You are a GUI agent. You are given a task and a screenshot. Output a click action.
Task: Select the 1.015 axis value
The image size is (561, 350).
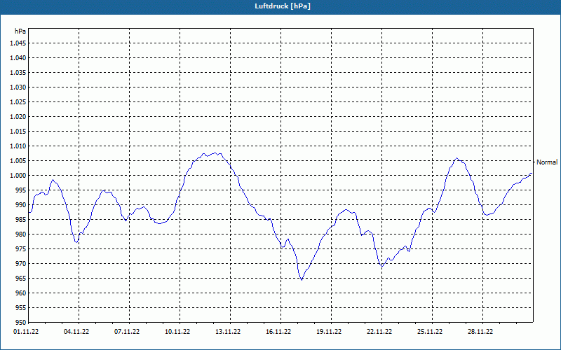coord(18,132)
